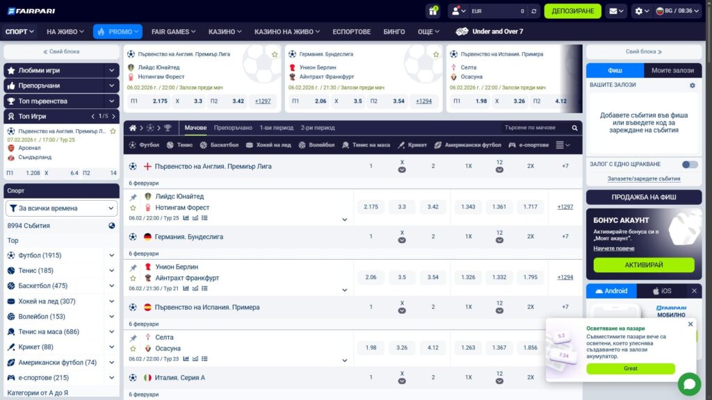The height and width of the screenshot is (400, 712).
Task: Go to next top game in carousel
Action: click(114, 117)
